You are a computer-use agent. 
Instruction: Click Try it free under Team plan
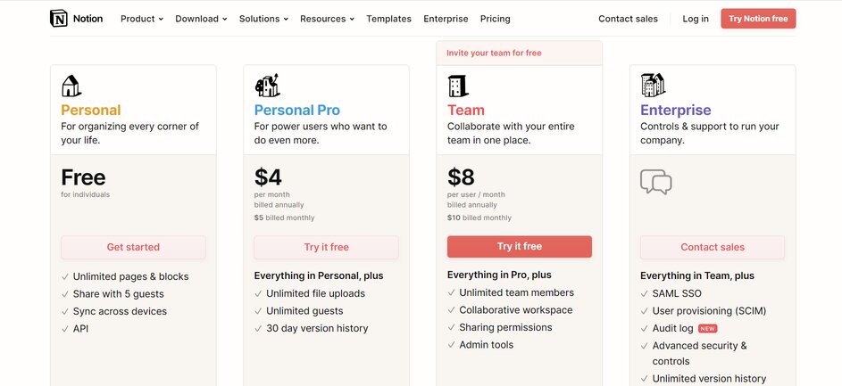point(519,246)
